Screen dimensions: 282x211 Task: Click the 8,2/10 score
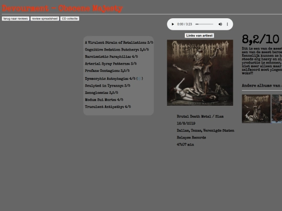point(261,39)
